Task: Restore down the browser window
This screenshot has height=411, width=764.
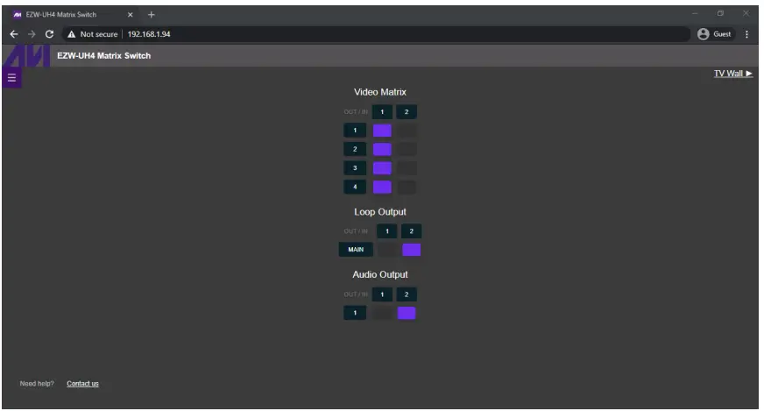Action: pos(720,14)
